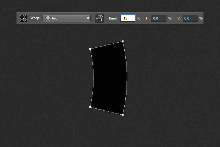Toggle the warp orientation button

tap(99, 18)
